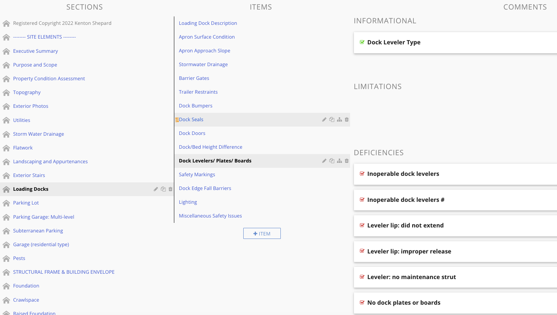Open Trailer Restraints item

point(198,92)
